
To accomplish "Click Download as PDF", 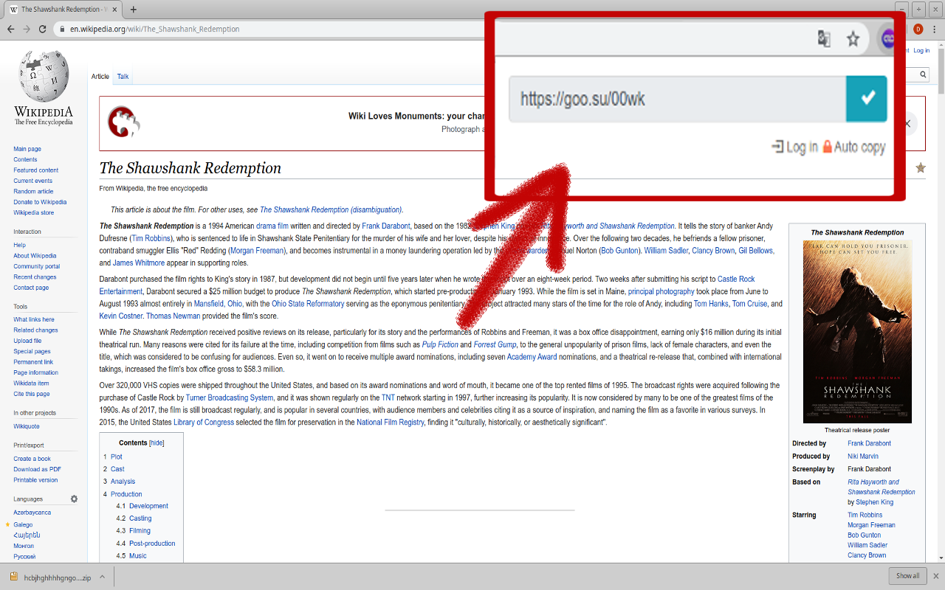I will [x=37, y=469].
